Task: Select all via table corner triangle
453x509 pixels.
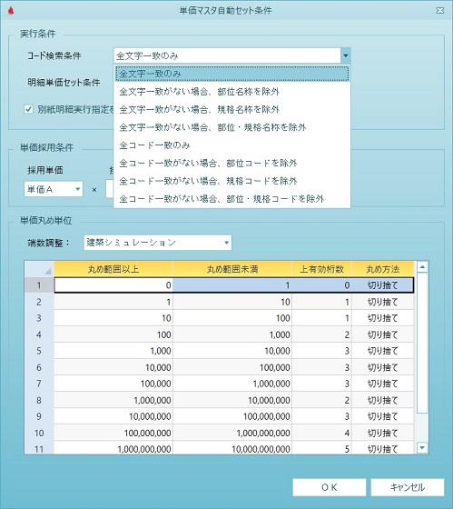Action: (x=39, y=269)
